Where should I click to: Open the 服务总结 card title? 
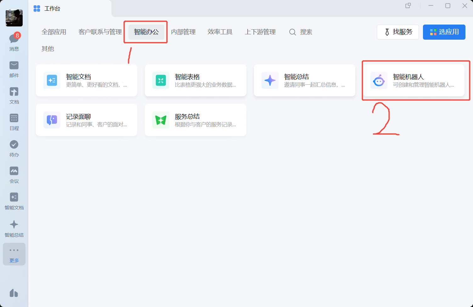(x=187, y=117)
